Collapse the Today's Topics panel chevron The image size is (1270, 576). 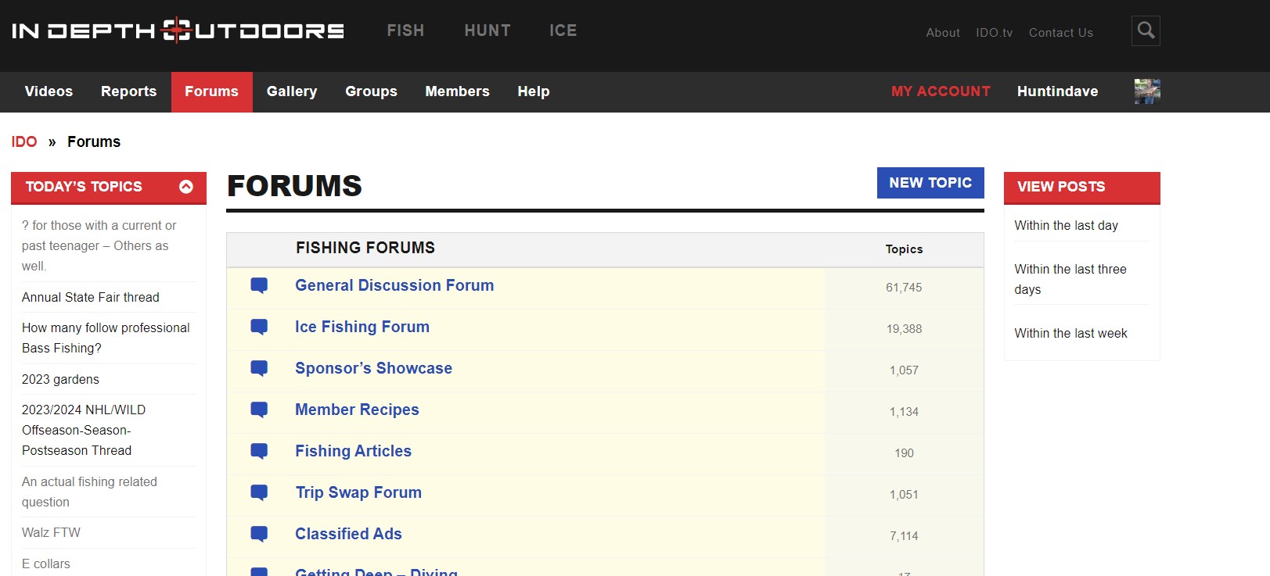click(186, 187)
